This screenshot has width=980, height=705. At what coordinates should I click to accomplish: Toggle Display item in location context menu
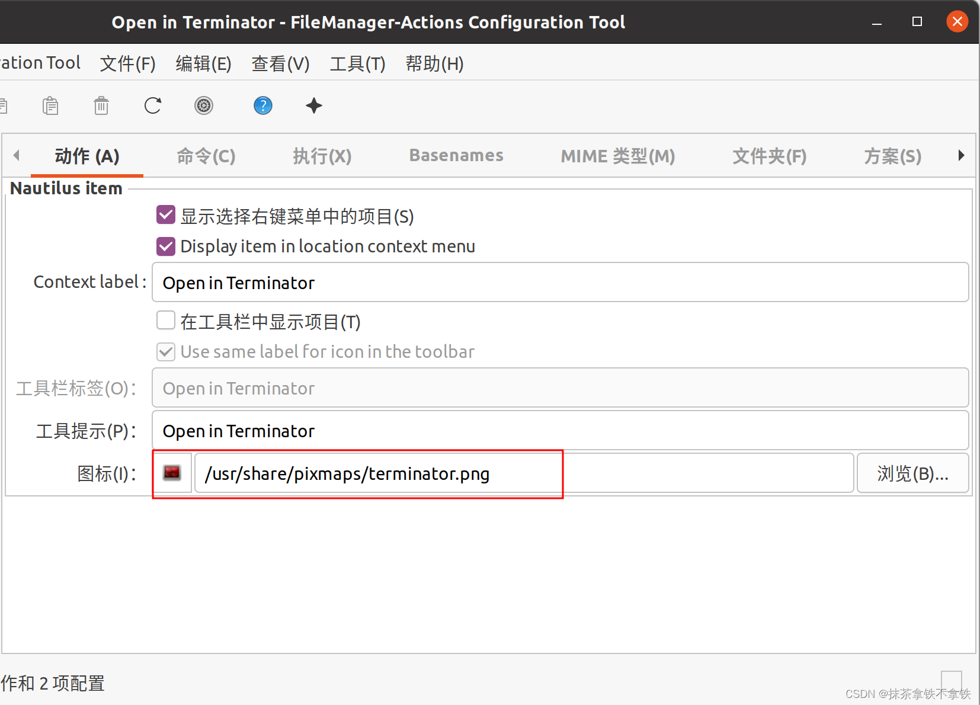(166, 246)
